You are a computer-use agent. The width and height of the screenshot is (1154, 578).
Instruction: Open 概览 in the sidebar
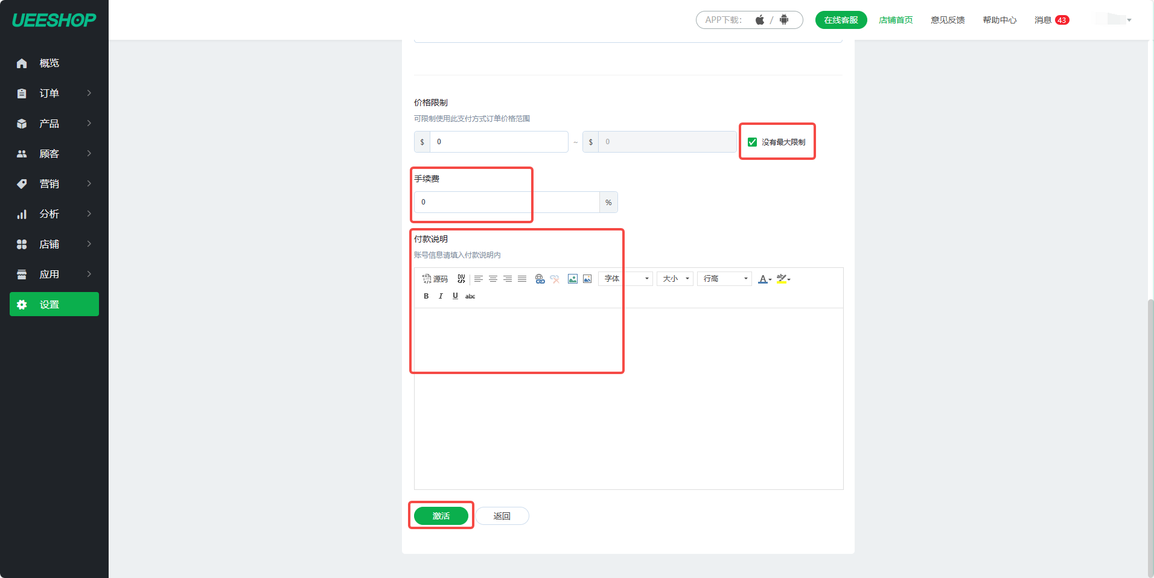click(x=54, y=63)
